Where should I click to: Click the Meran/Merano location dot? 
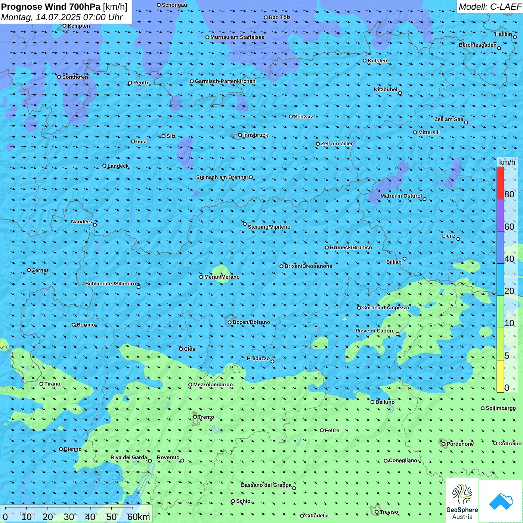click(x=201, y=277)
